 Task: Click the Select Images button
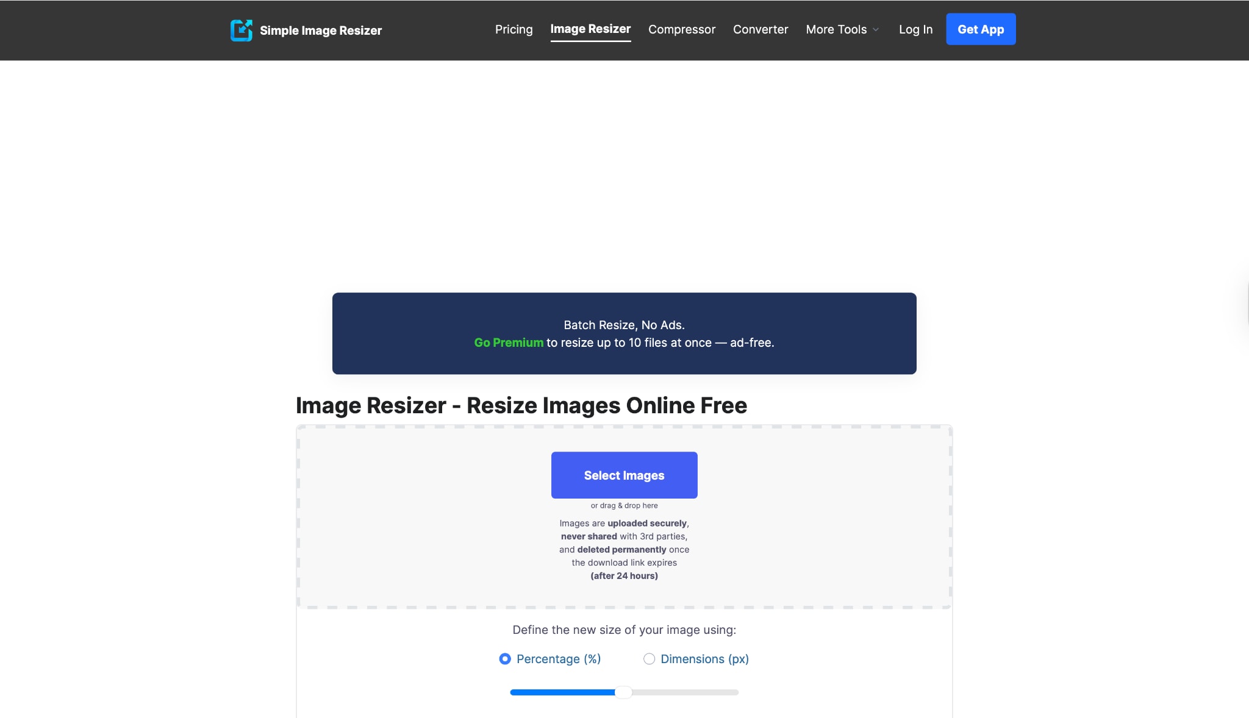(x=624, y=475)
